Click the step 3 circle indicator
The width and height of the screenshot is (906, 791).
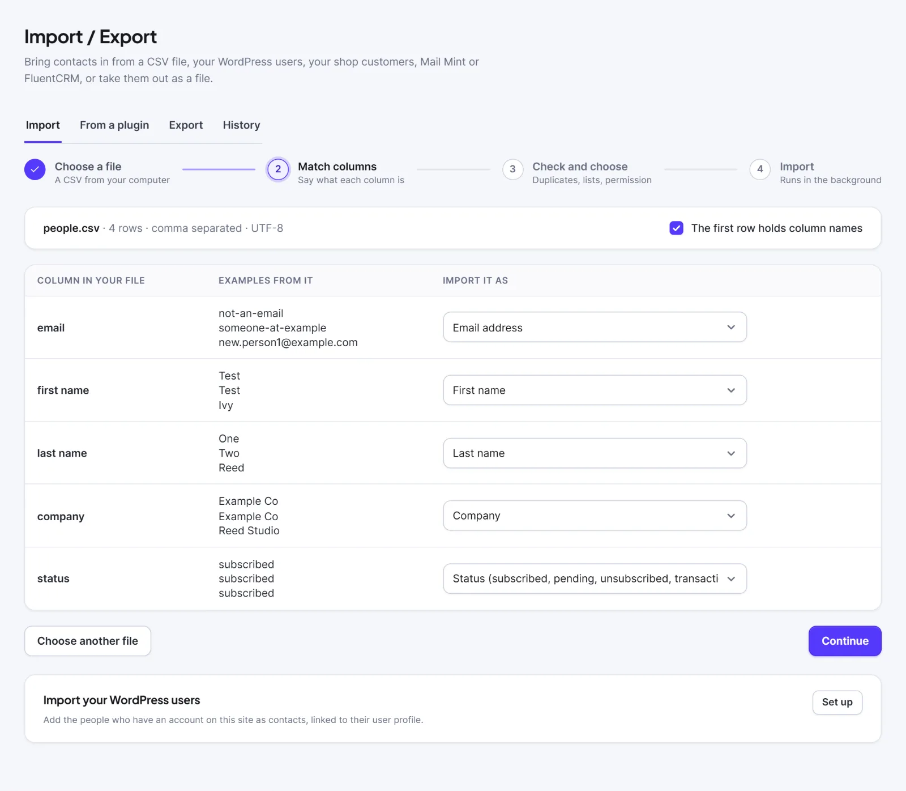pos(512,169)
